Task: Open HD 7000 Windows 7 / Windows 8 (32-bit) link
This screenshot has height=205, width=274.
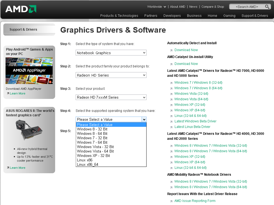Action: (198, 82)
